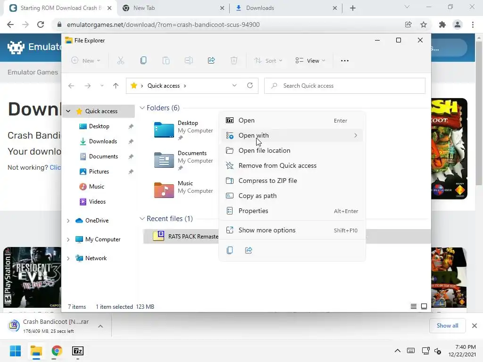
Task: Expand the address bar history dropdown
Action: [x=234, y=85]
